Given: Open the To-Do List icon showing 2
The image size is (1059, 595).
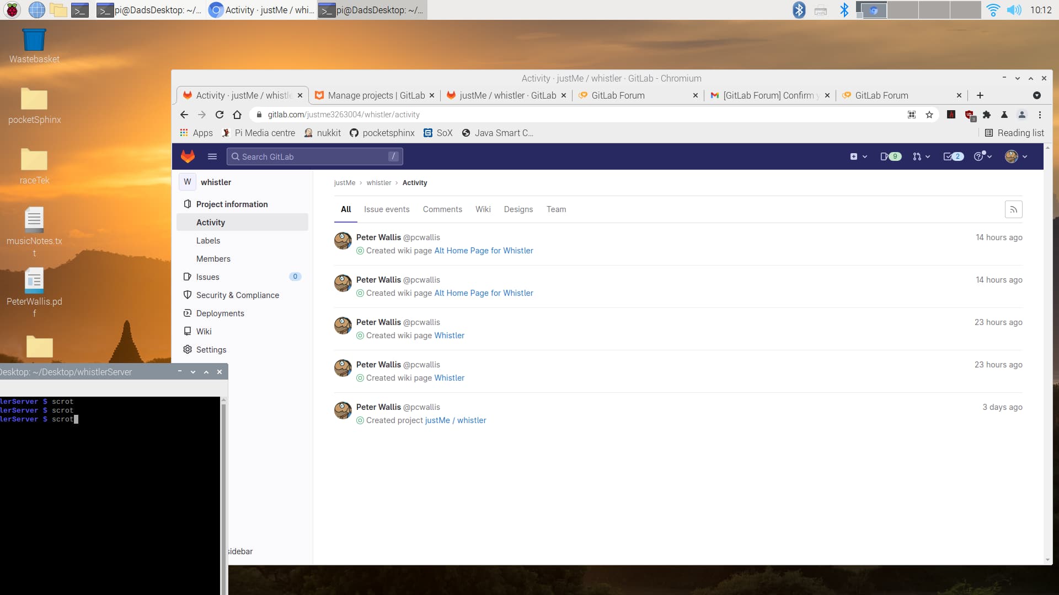Looking at the screenshot, I should pos(953,156).
